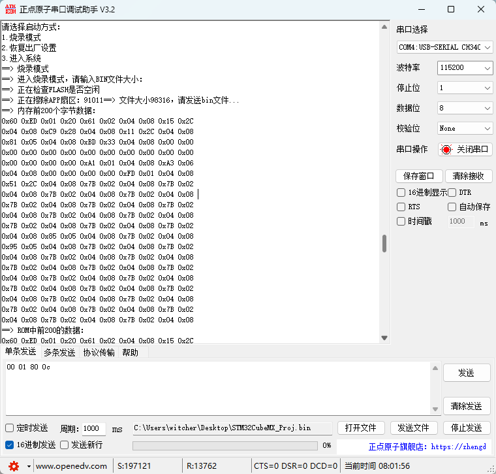Click the '2.恢复出厂设置' line
Screen dimensions: 496x474
[29, 48]
